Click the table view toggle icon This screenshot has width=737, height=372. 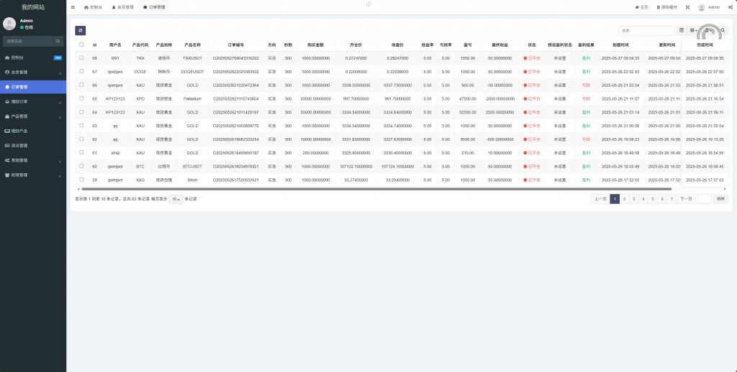tap(682, 31)
